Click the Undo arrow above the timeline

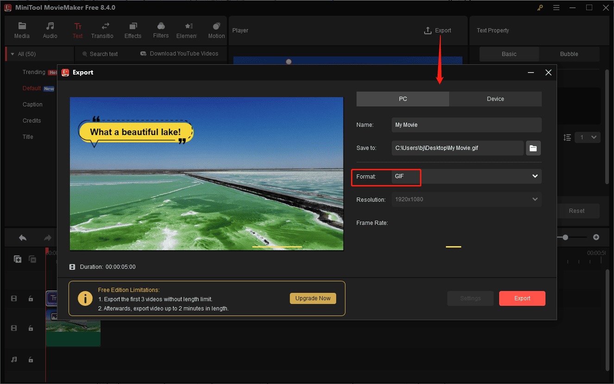tap(22, 237)
